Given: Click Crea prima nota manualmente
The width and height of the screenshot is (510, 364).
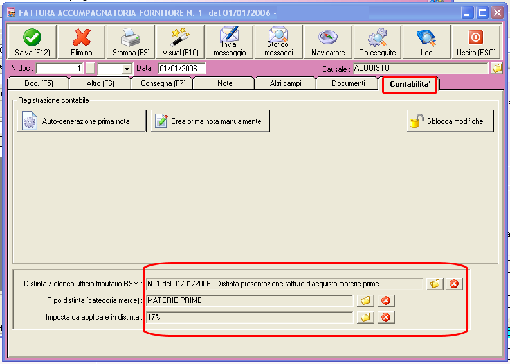Looking at the screenshot, I should [x=210, y=121].
